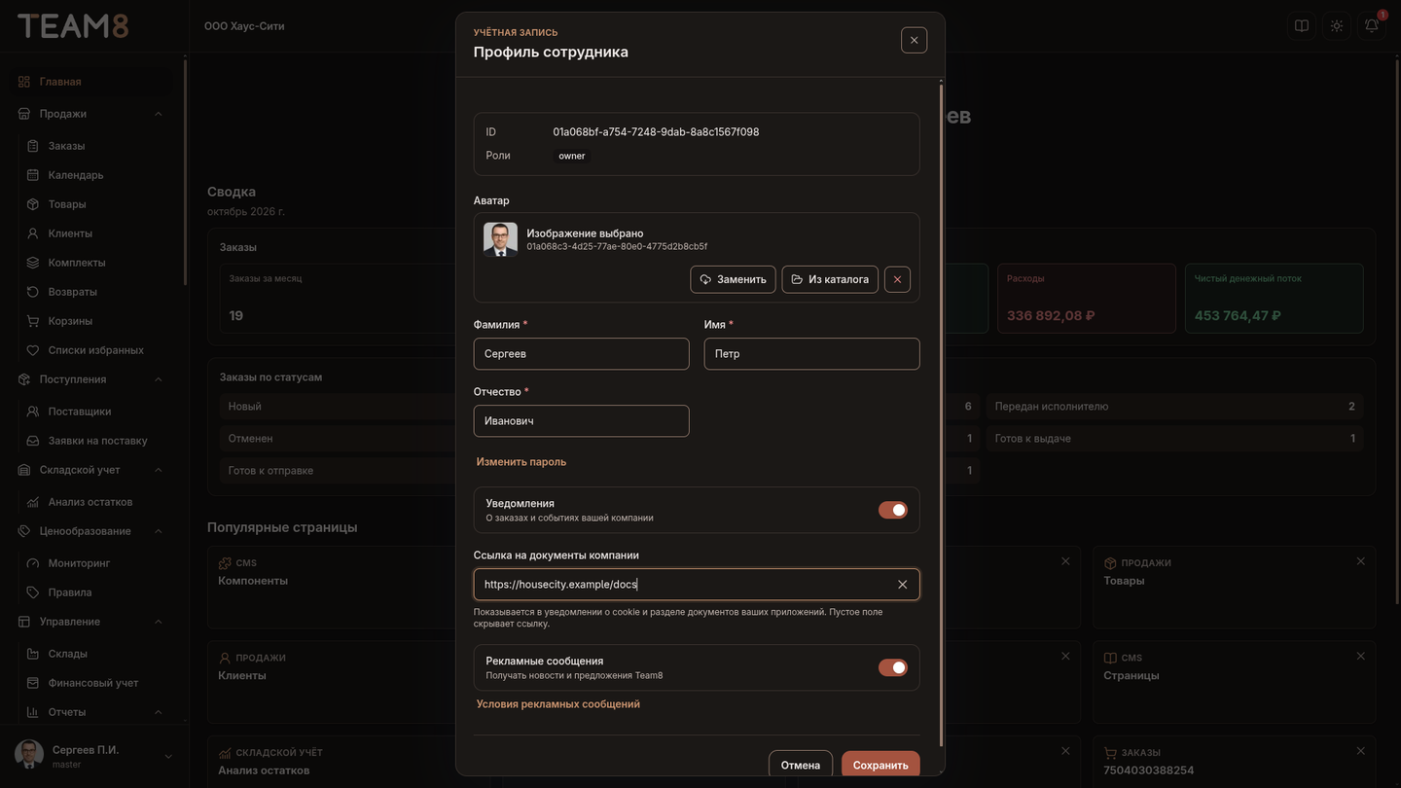
Task: Switch theme with the sun icon
Action: pyautogui.click(x=1337, y=25)
